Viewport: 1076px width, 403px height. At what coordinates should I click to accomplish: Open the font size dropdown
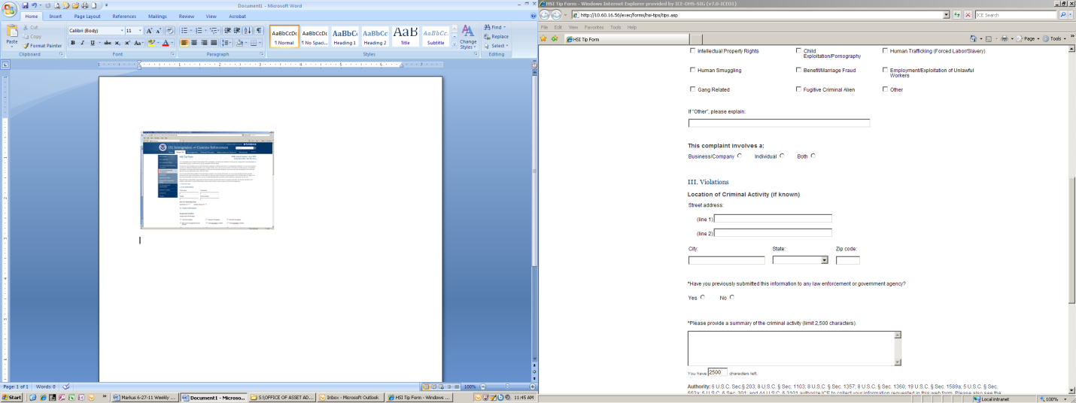point(140,31)
